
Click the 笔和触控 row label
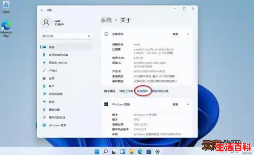click(118, 81)
